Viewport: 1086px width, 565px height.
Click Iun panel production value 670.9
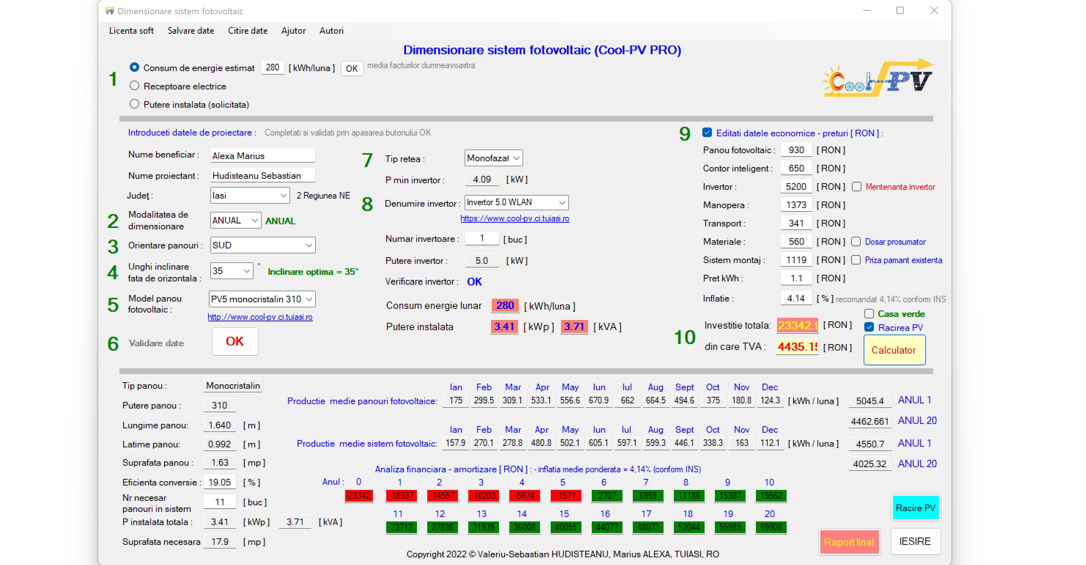point(598,400)
